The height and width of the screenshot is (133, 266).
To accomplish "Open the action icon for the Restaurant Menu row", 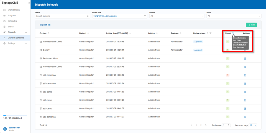I will click(245, 58).
